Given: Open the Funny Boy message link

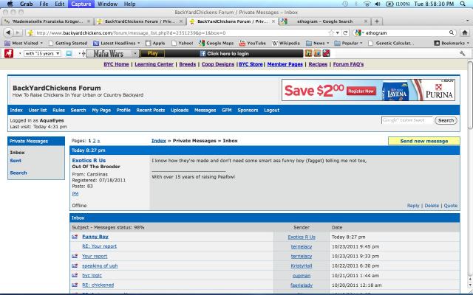Looking at the screenshot, I should coord(95,237).
